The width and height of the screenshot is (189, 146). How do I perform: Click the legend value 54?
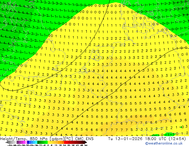[86, 145]
